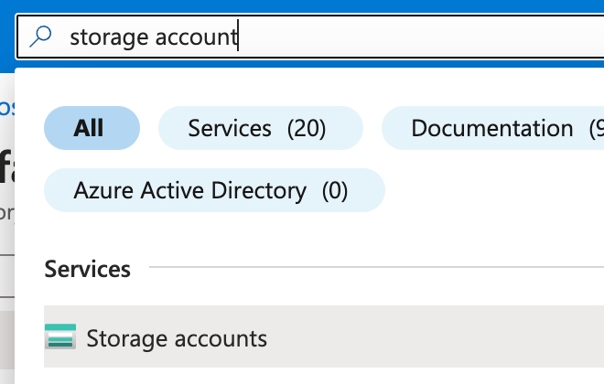The image size is (604, 384).
Task: Click the magnifier search icon
Action: [40, 37]
